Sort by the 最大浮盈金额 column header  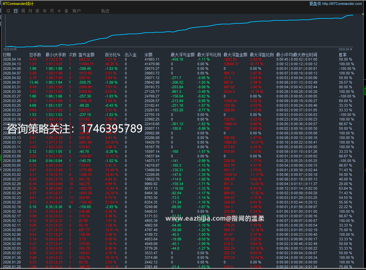coord(235,55)
